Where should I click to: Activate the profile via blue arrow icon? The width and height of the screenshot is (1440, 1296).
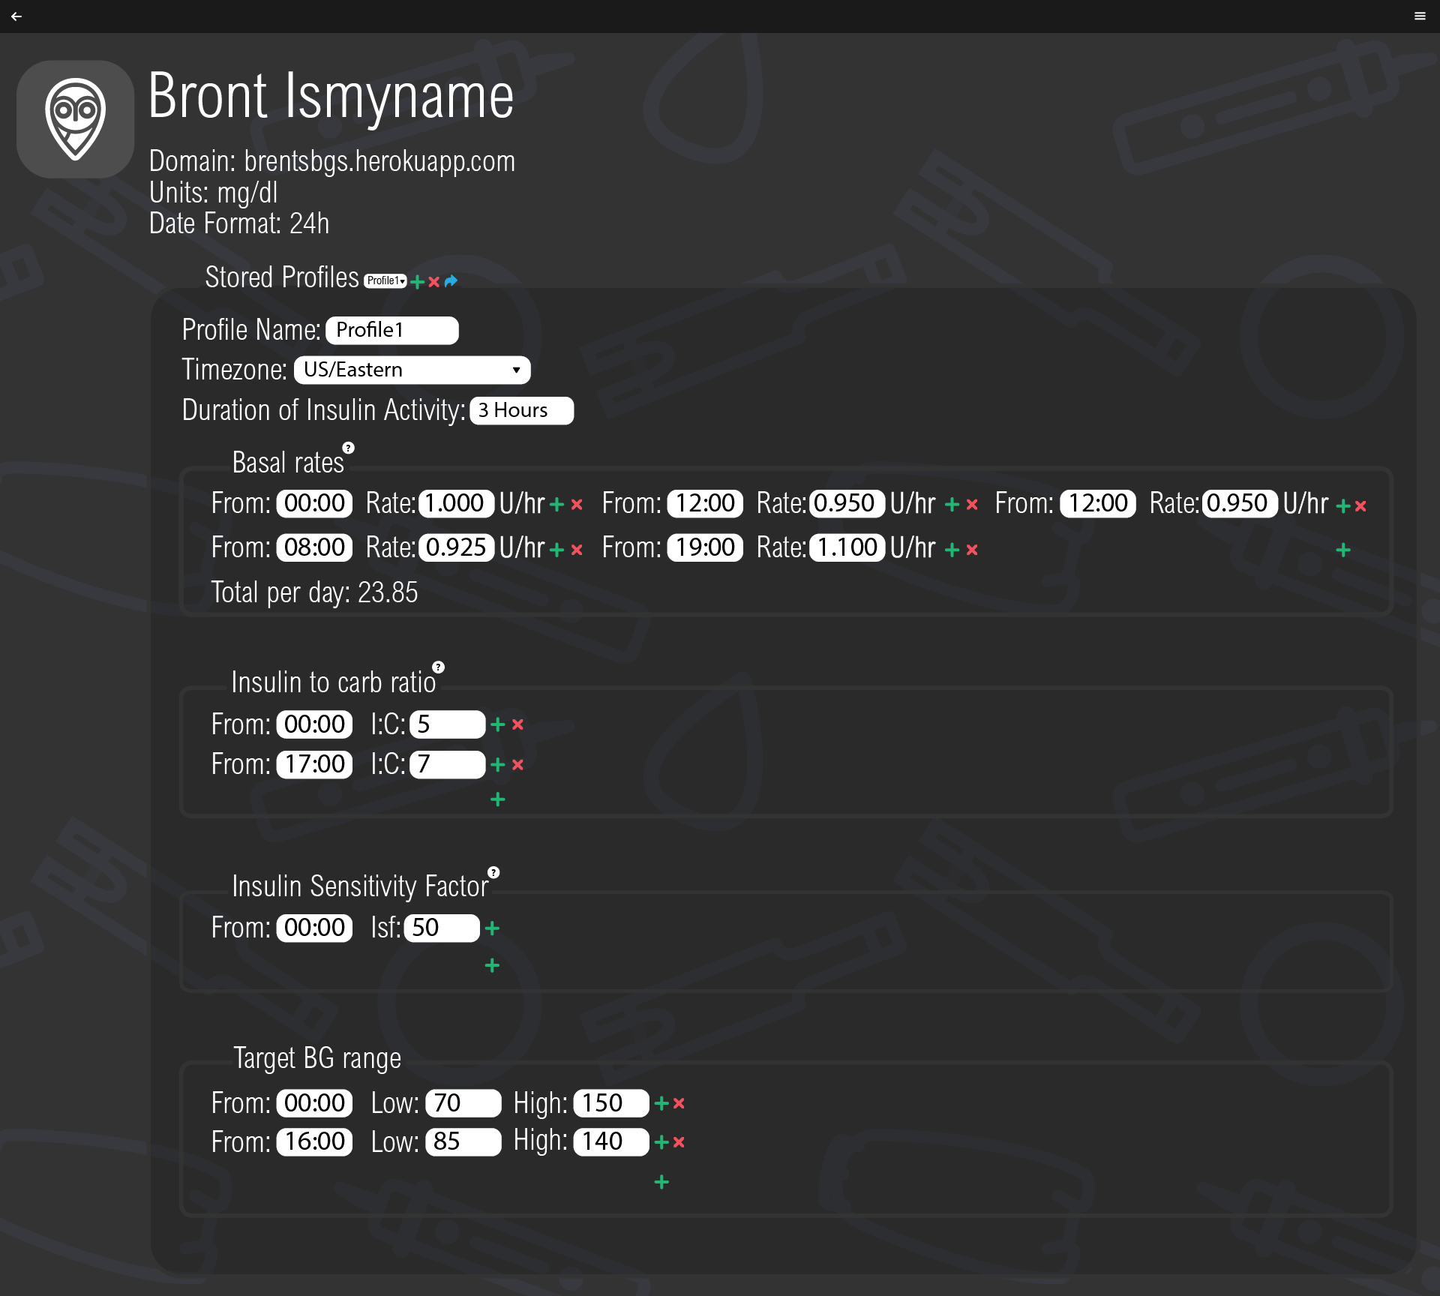point(450,280)
